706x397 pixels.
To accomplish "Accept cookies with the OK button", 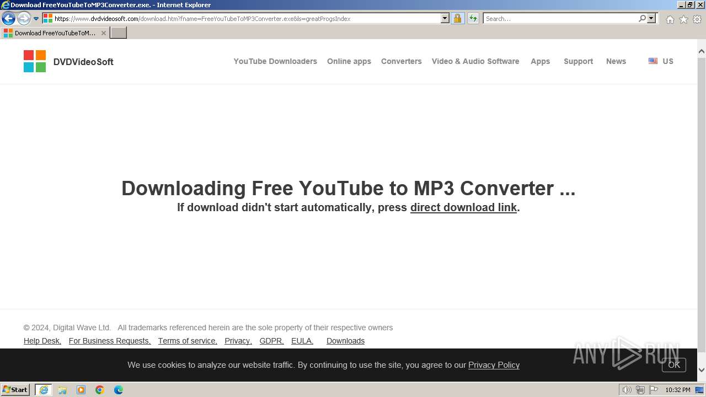I will [674, 365].
